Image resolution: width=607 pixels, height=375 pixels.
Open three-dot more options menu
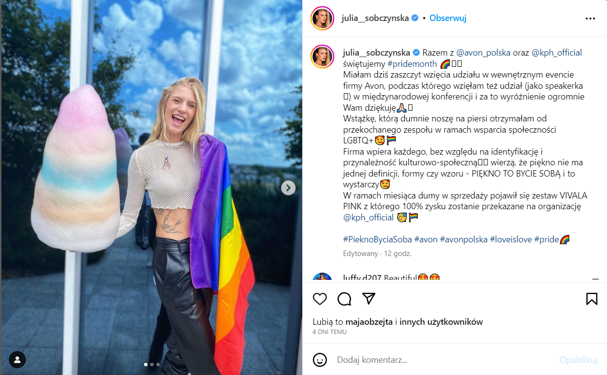(x=590, y=19)
